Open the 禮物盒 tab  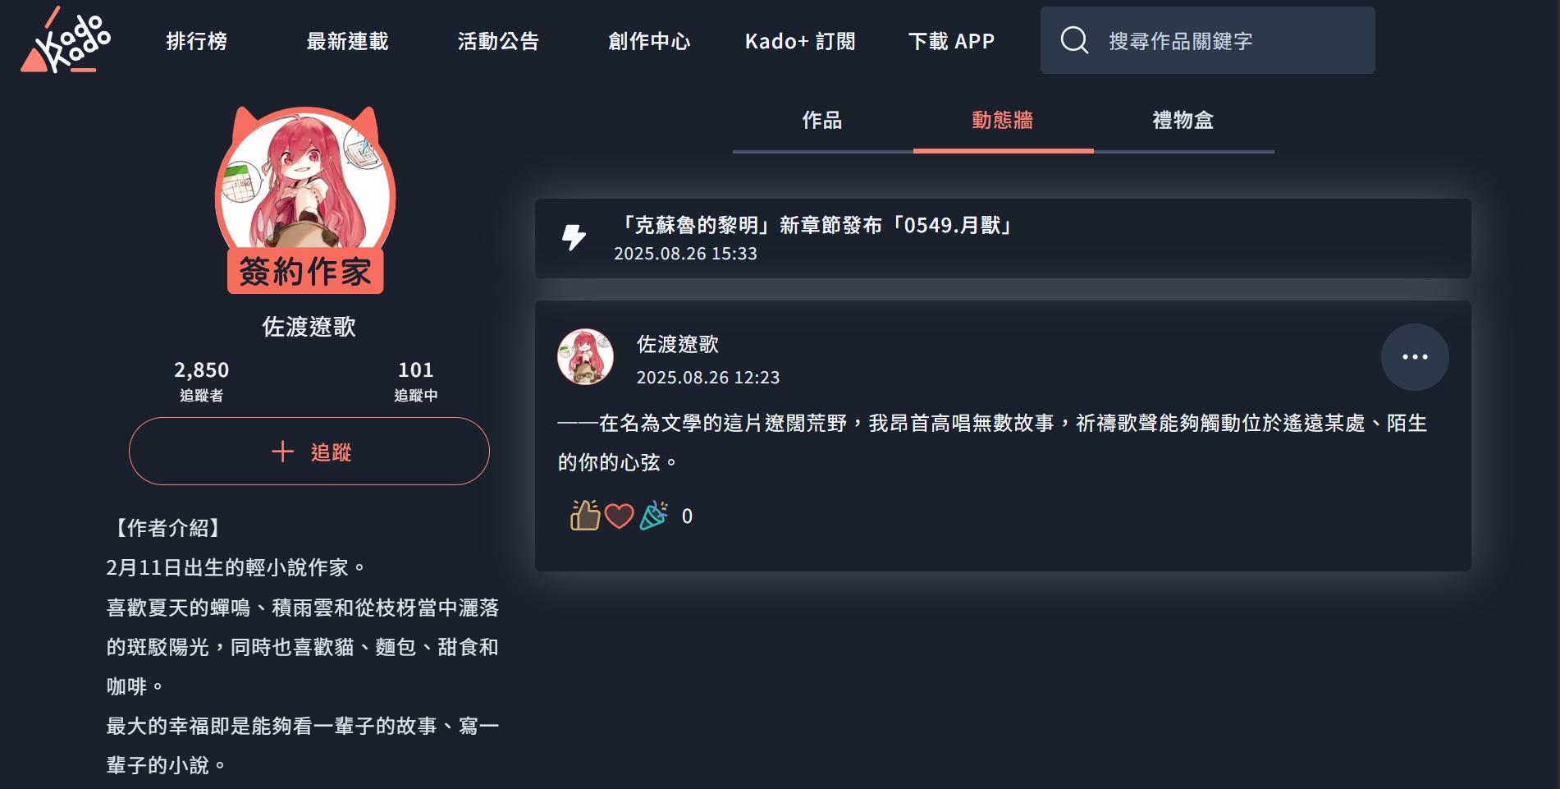coord(1183,121)
